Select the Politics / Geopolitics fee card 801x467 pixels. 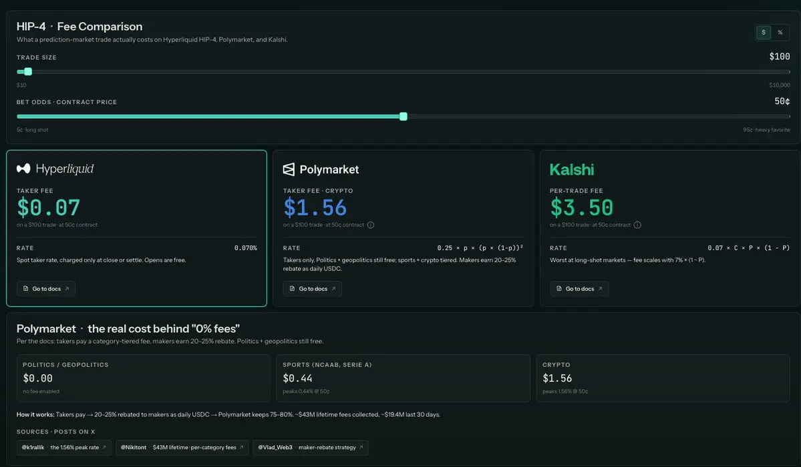(x=143, y=378)
